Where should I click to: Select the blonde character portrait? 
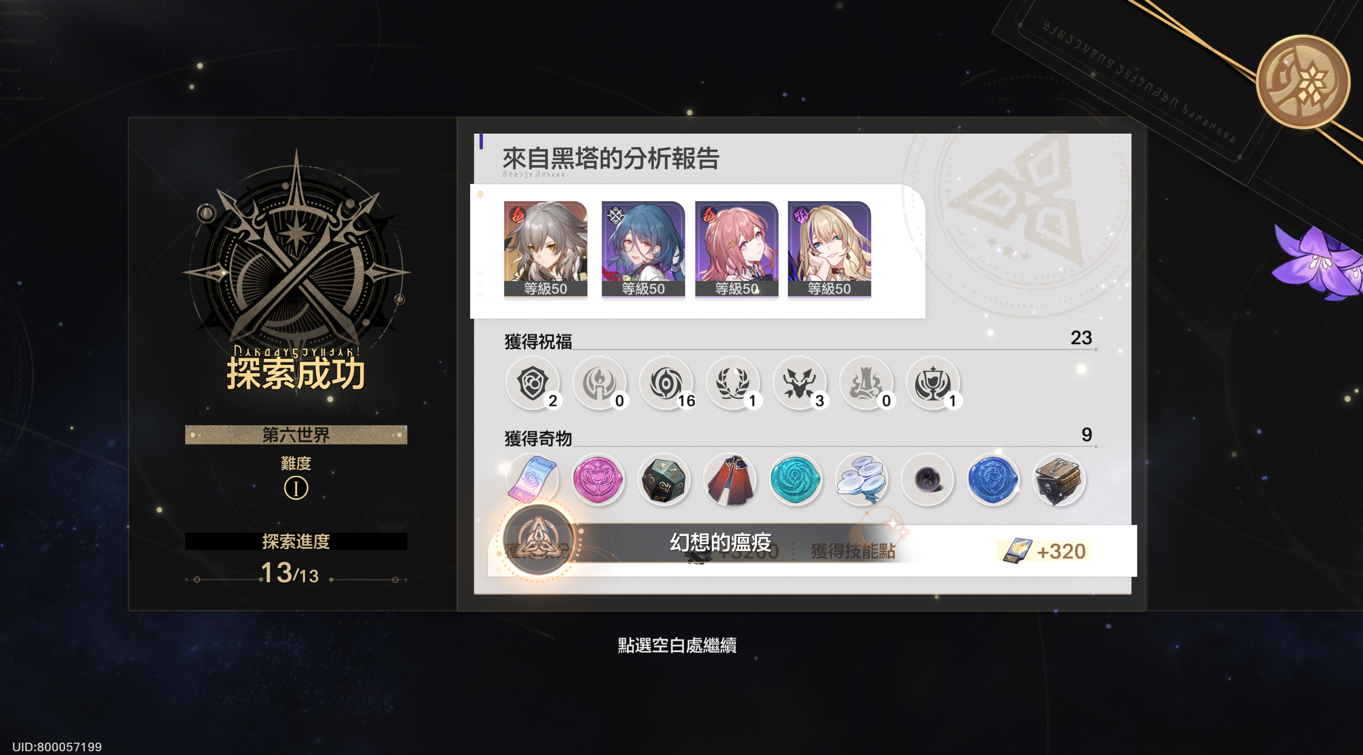pos(829,249)
